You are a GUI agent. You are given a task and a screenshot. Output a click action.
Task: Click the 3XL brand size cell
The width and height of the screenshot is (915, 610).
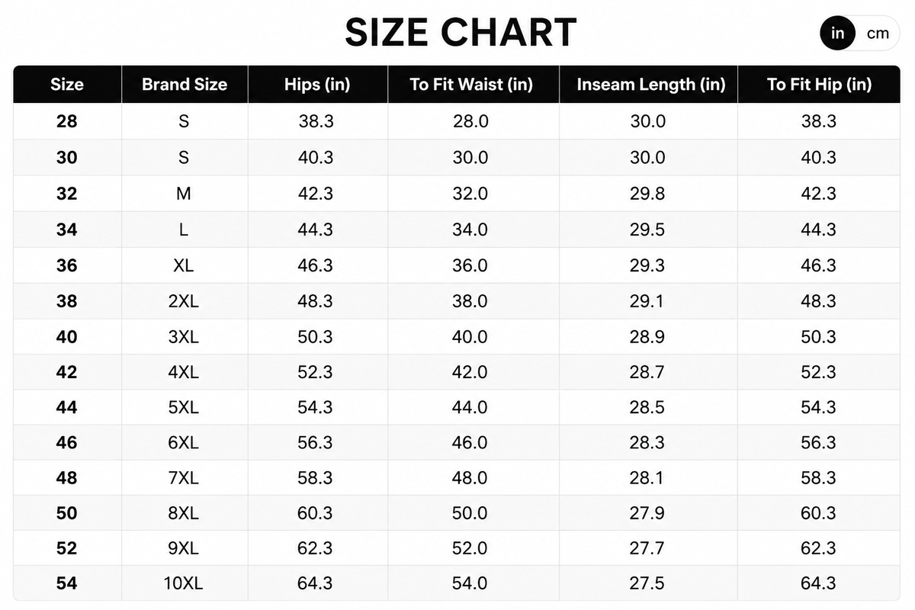(x=184, y=336)
